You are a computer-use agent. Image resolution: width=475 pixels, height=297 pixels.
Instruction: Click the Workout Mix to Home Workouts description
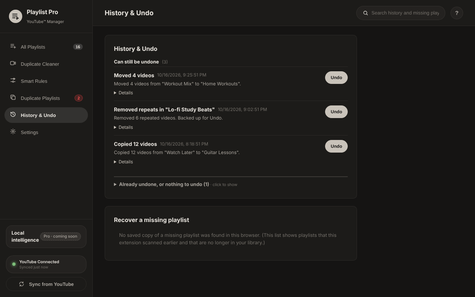coord(177,84)
